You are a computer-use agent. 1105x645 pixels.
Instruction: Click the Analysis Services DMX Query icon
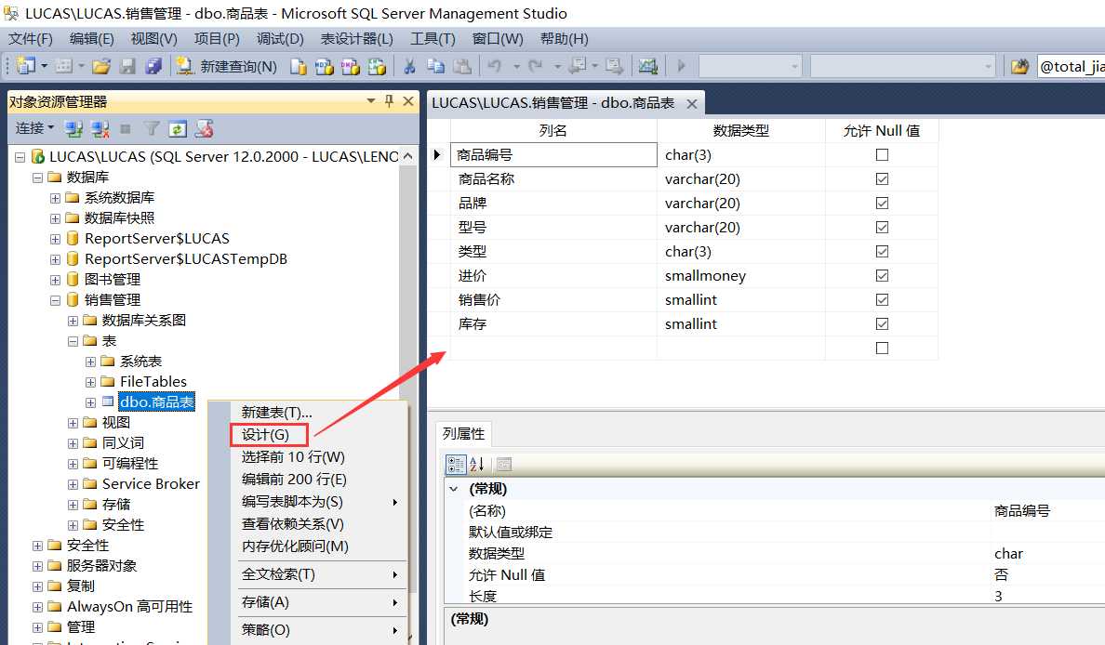click(351, 66)
